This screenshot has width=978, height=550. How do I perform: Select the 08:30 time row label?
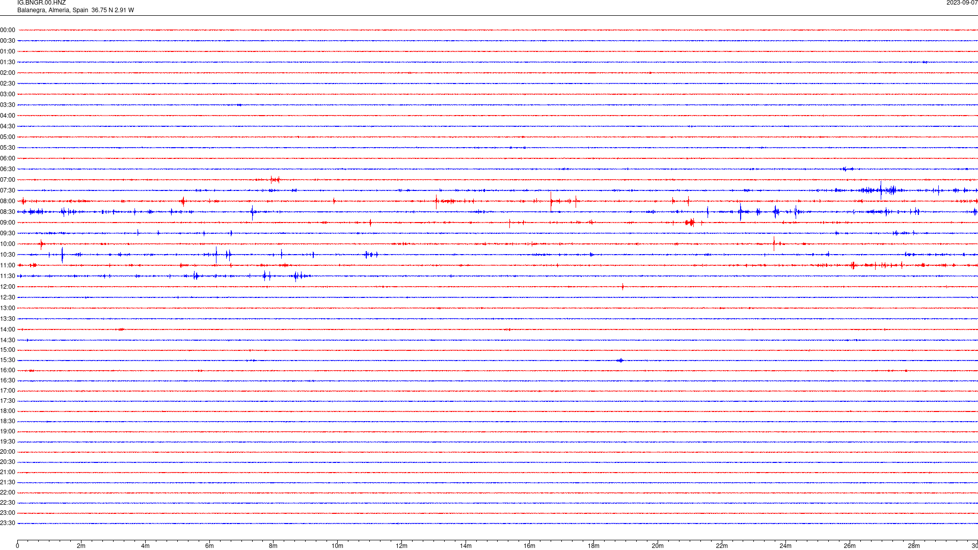(x=8, y=212)
